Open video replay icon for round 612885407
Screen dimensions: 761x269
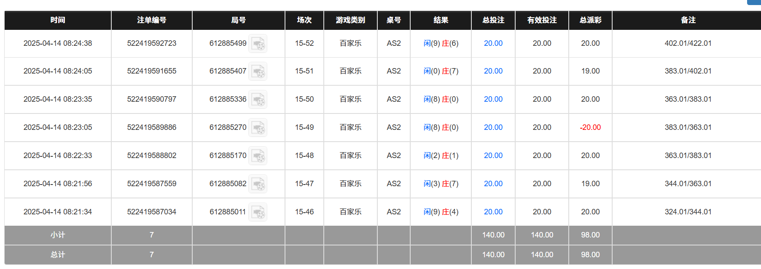coord(258,71)
